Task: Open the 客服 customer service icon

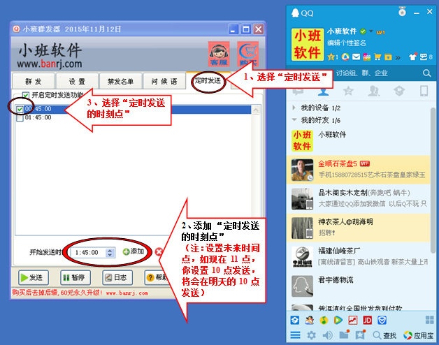Action: [219, 54]
